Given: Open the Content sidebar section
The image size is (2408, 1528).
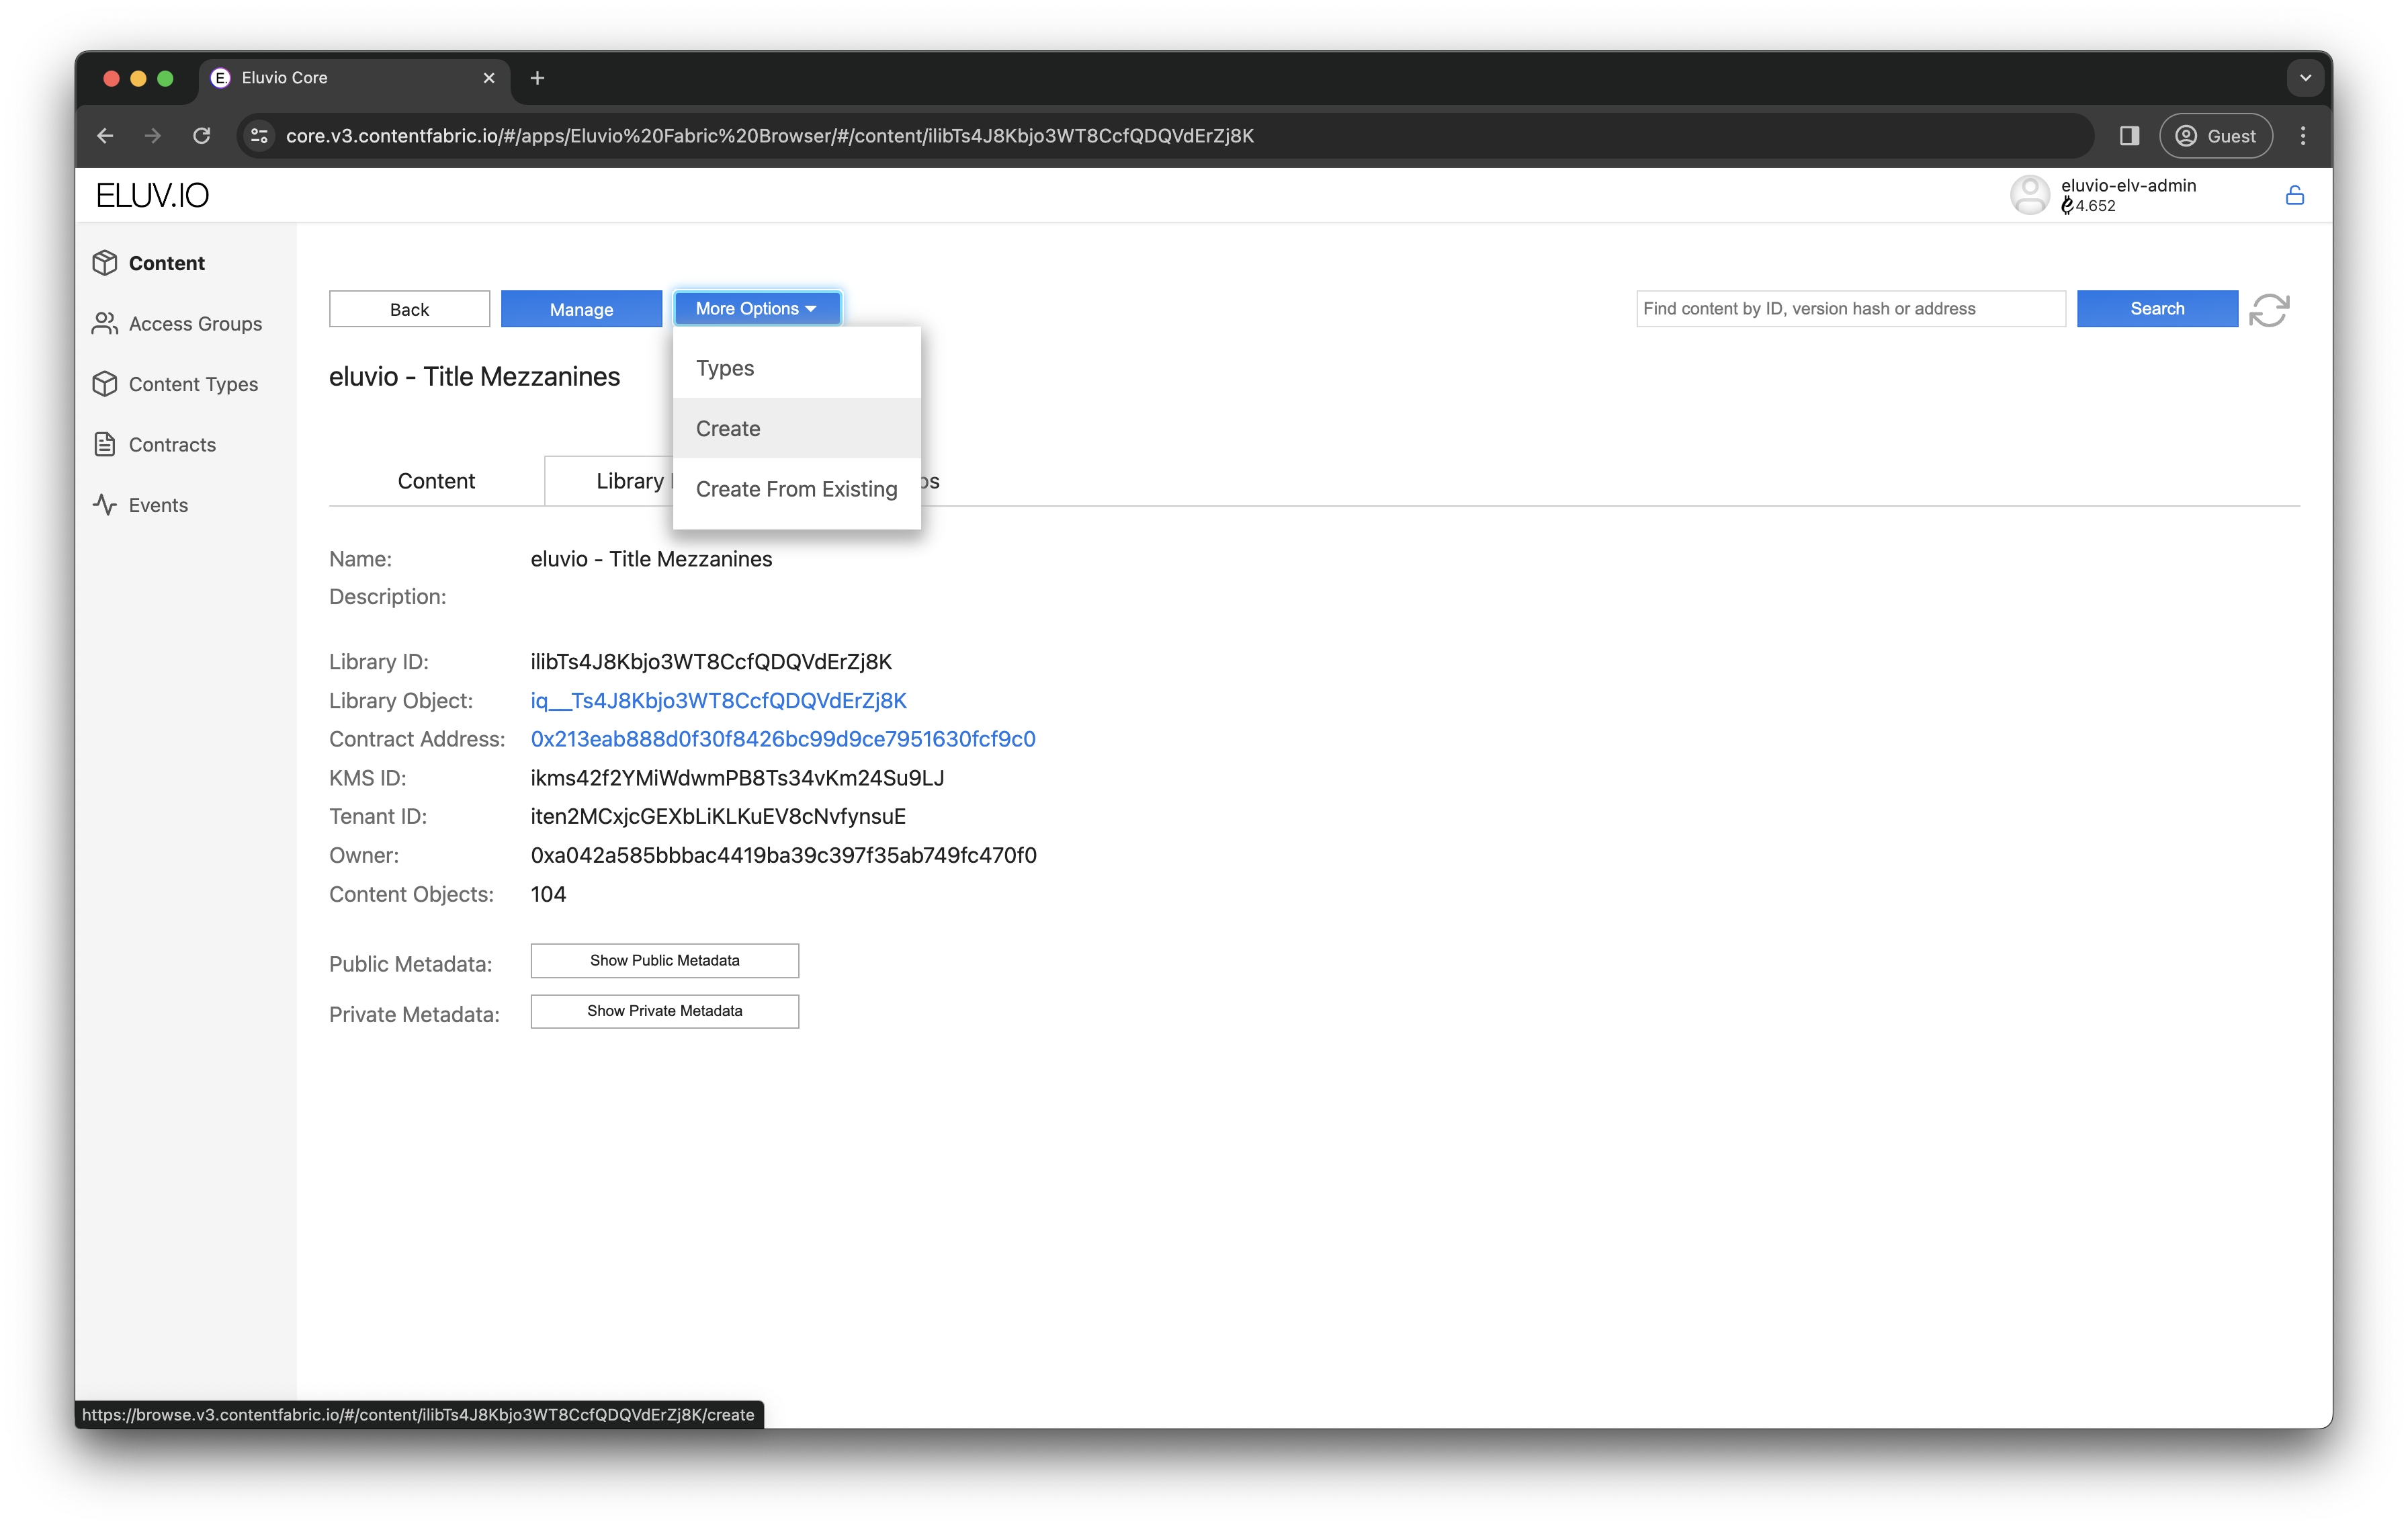Looking at the screenshot, I should pos(148,263).
